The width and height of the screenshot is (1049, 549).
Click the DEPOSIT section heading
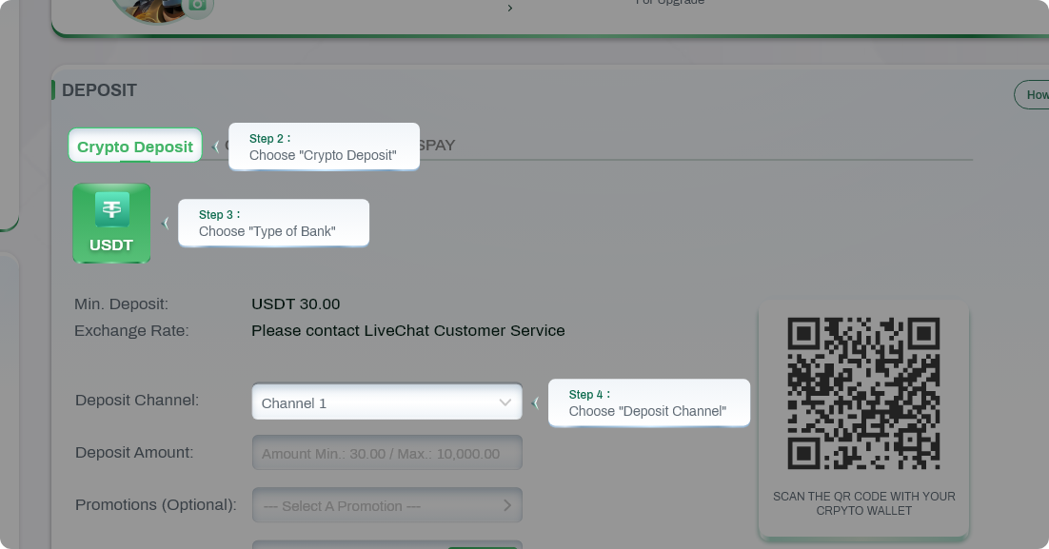click(x=99, y=90)
